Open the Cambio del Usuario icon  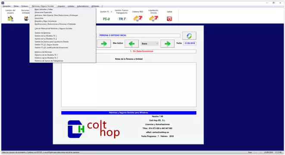pos(10,19)
